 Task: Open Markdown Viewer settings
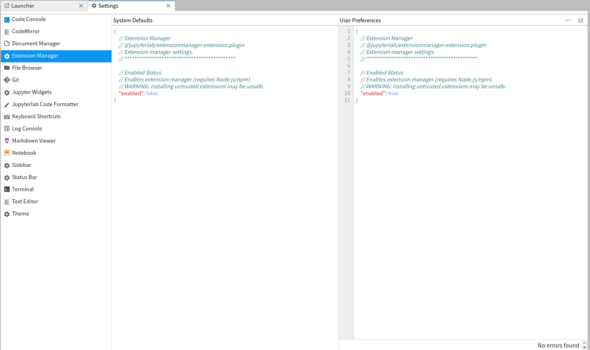click(56, 141)
